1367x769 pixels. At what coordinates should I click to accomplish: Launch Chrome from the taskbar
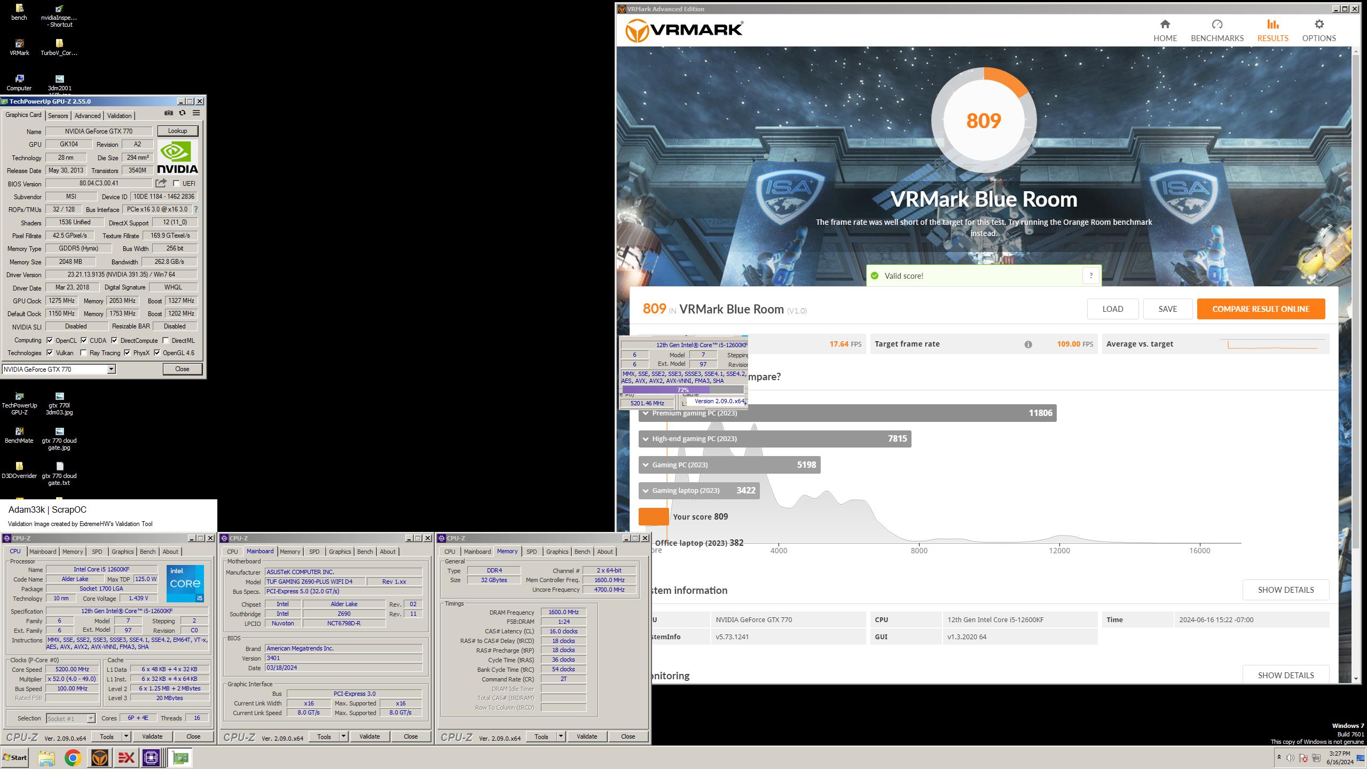(x=73, y=758)
